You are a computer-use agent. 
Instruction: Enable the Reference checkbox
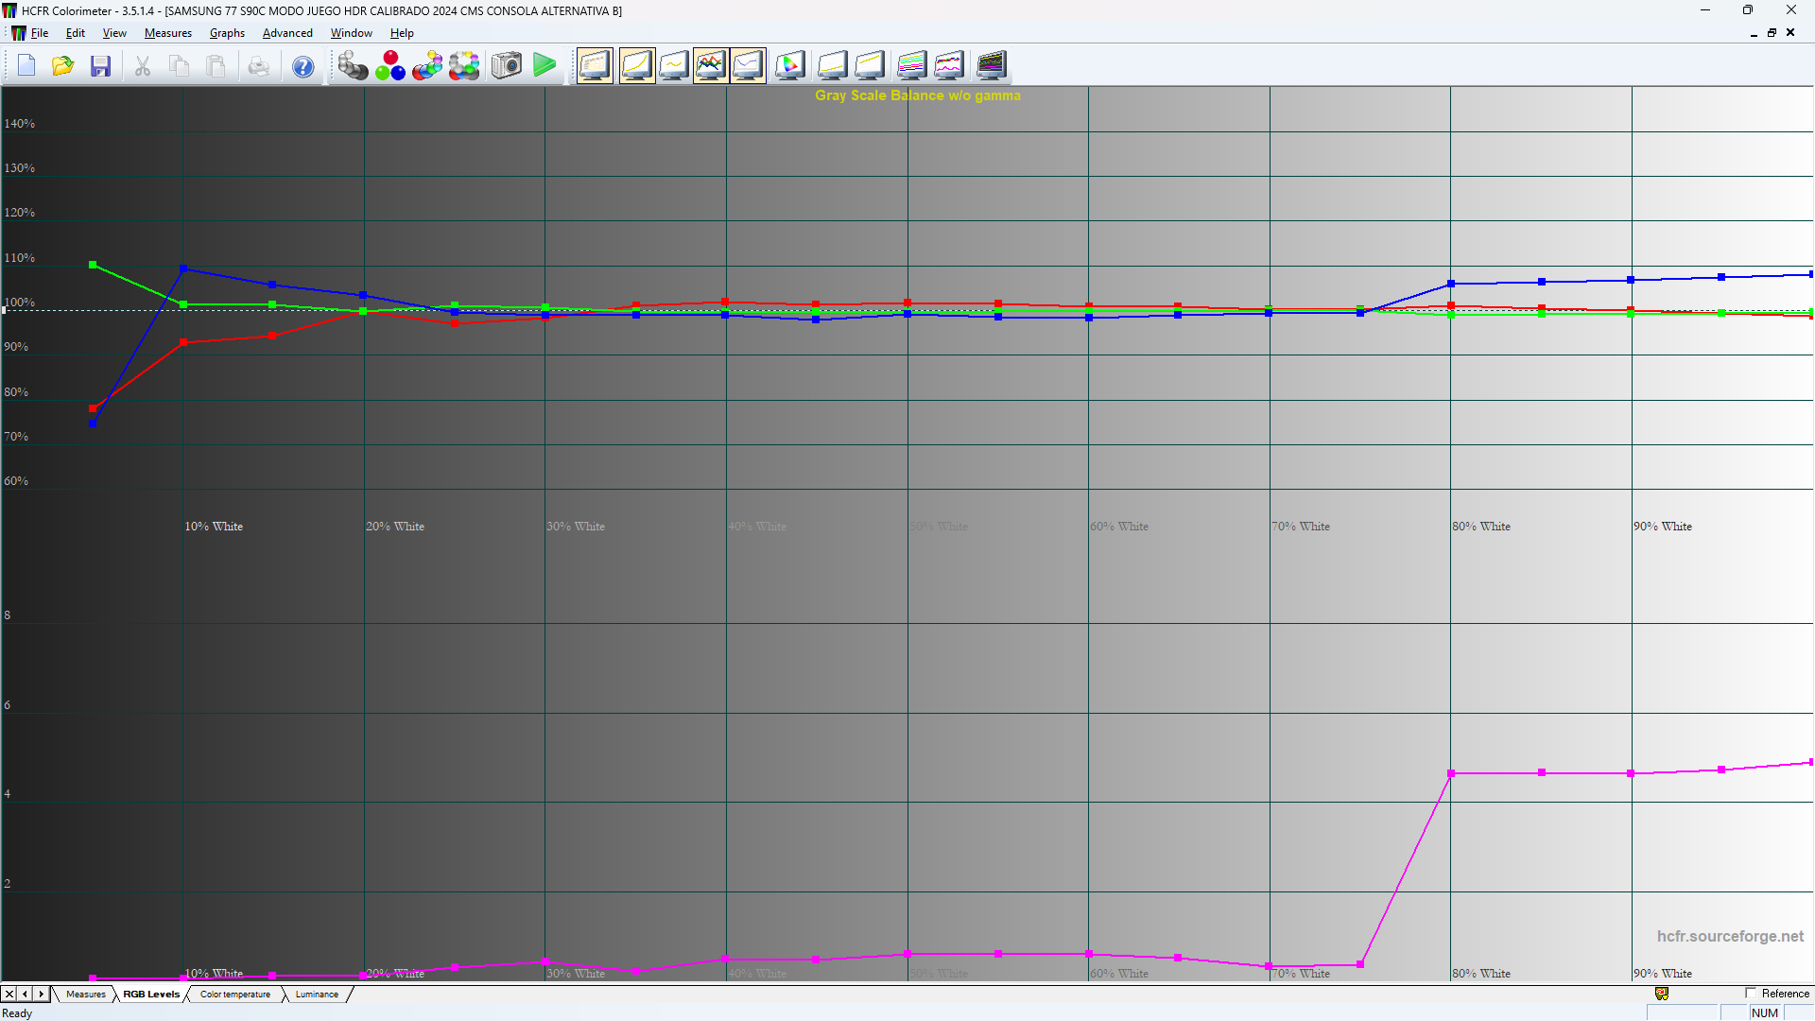coord(1751,994)
